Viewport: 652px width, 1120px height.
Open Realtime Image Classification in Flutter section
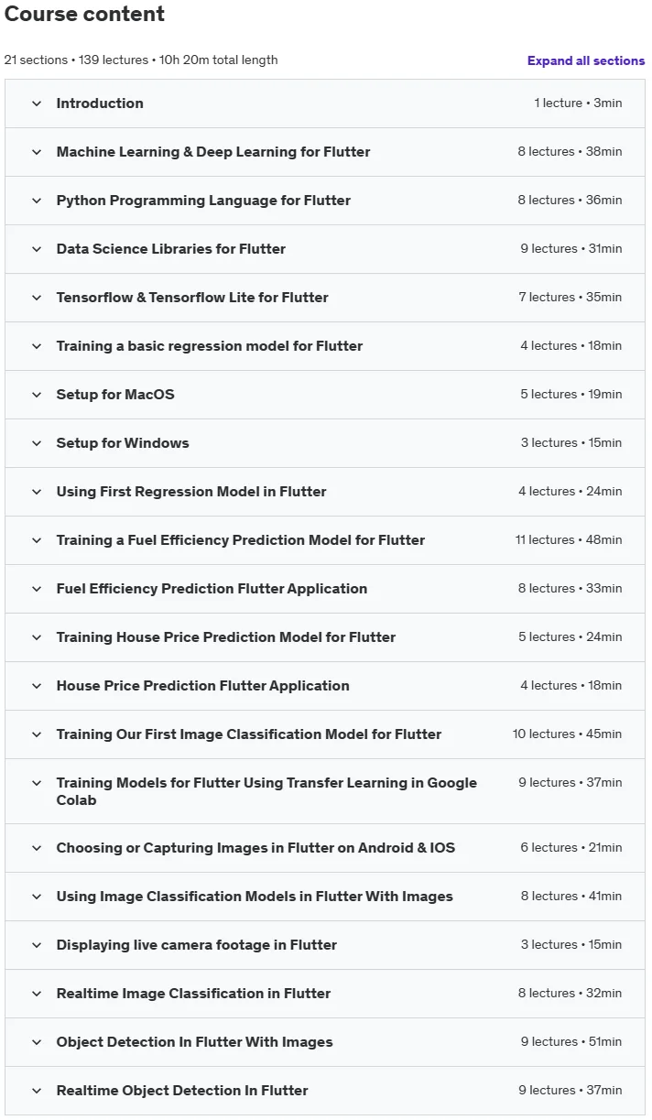click(325, 994)
